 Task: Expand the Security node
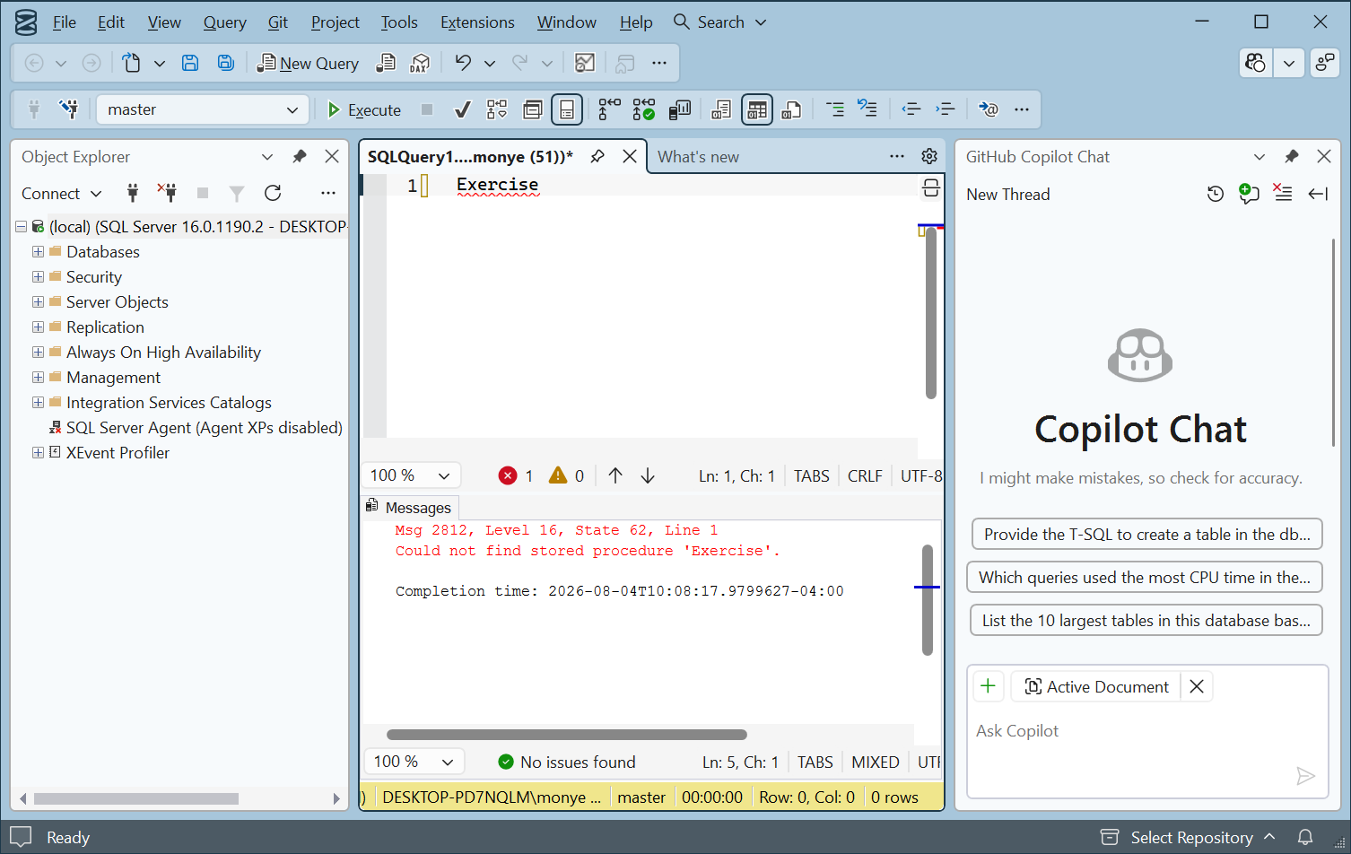coord(39,277)
